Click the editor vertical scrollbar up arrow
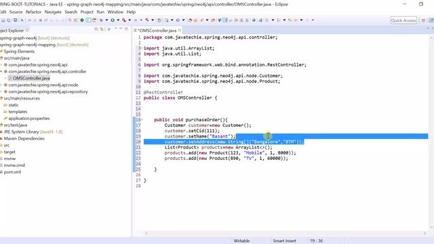Screen dimensions: 434x244 (431, 38)
